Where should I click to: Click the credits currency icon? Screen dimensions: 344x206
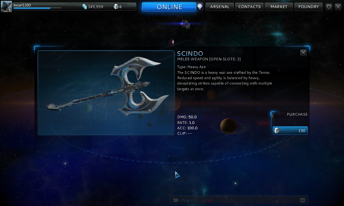click(85, 6)
